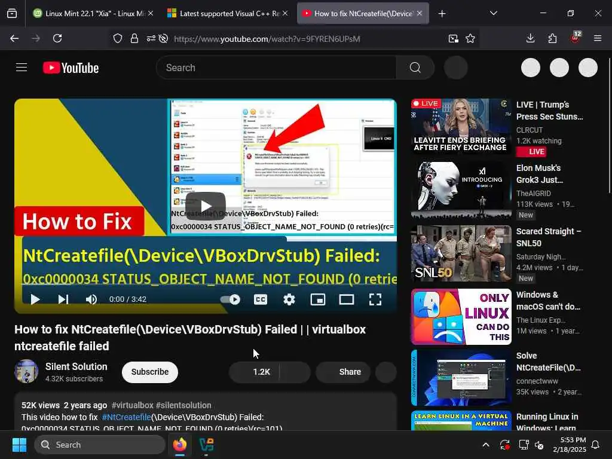This screenshot has height=459, width=612.
Task: Expand the list all tabs dropdown
Action: pos(493,13)
